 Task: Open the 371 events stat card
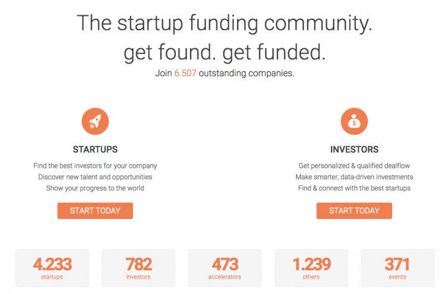coord(398,268)
